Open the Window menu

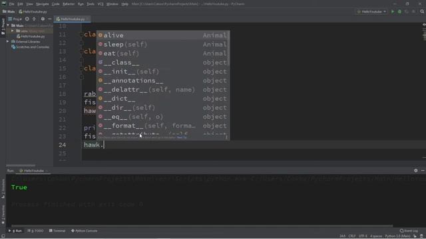coord(112,4)
